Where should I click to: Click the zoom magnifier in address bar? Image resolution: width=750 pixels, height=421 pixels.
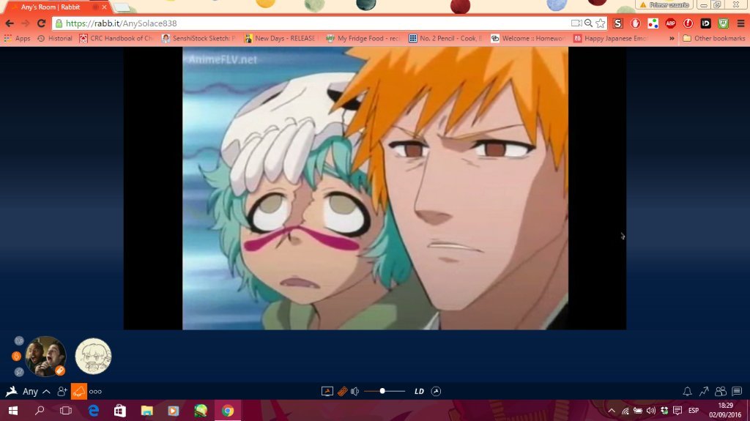[589, 23]
